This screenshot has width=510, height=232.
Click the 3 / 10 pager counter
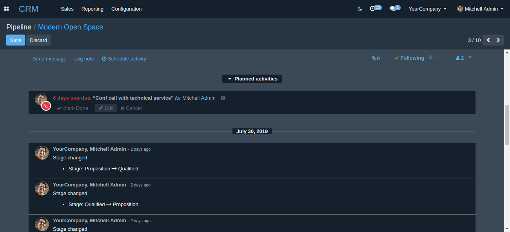pos(474,40)
